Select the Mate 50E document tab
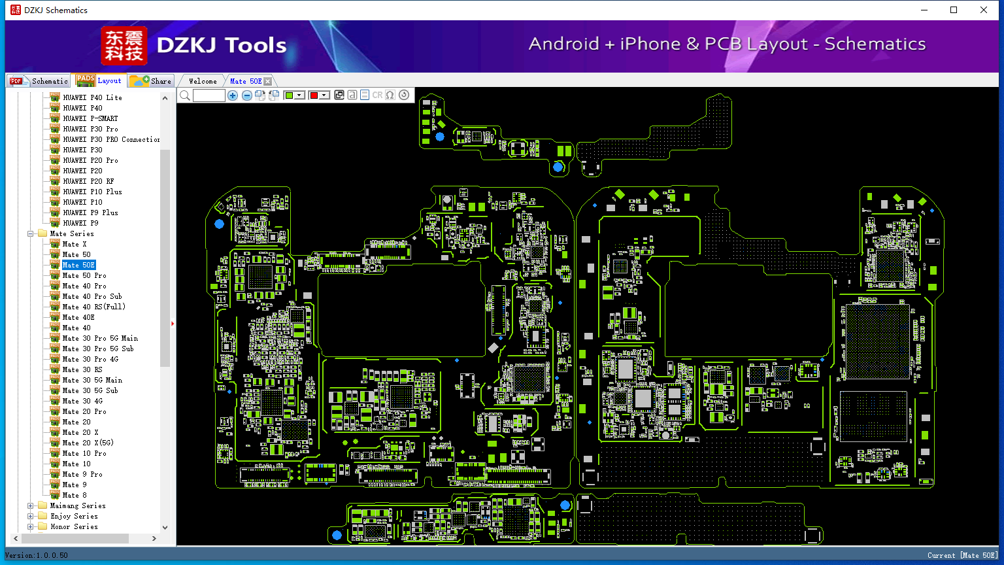This screenshot has width=1004, height=565. click(246, 81)
